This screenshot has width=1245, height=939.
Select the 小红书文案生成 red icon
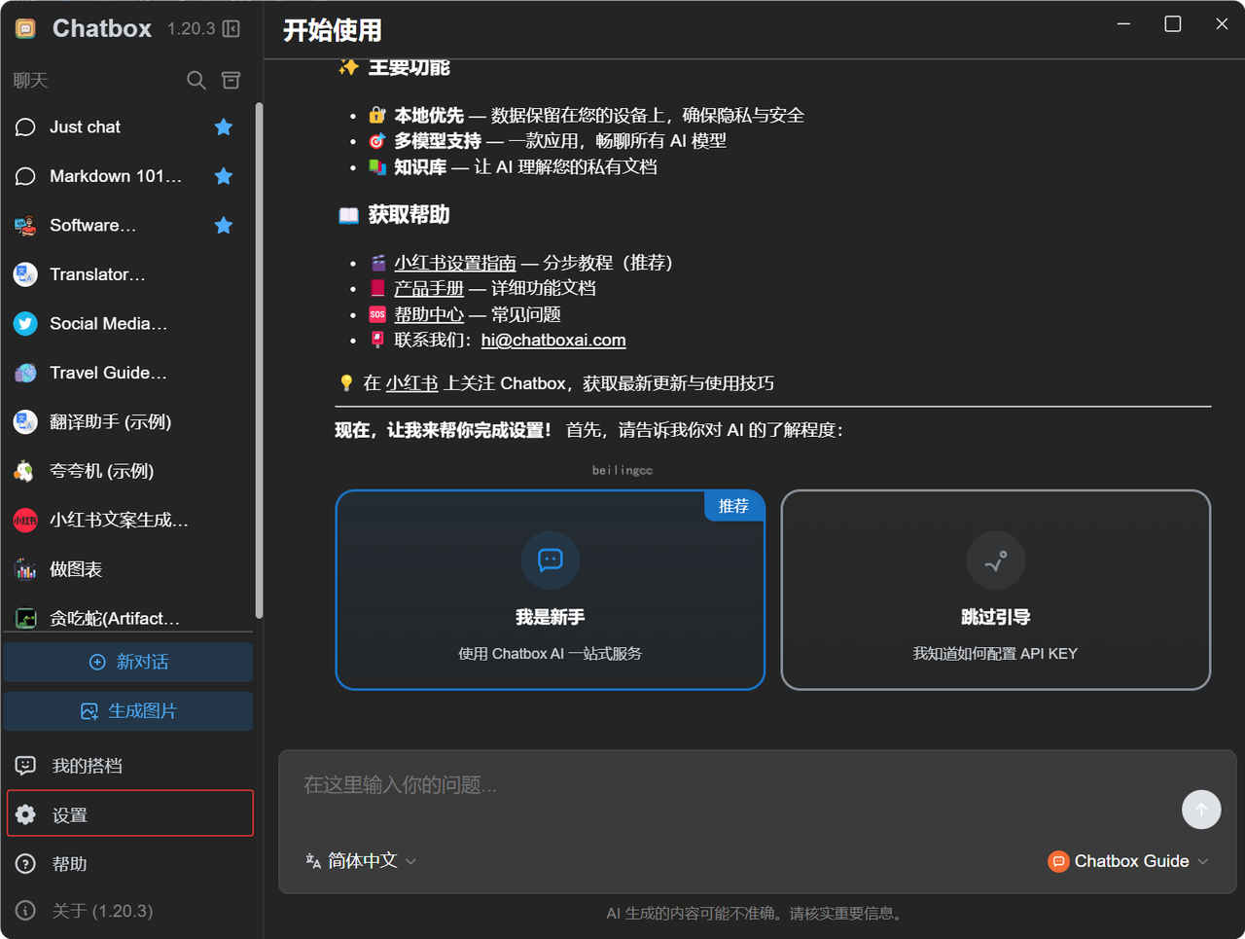(x=25, y=520)
